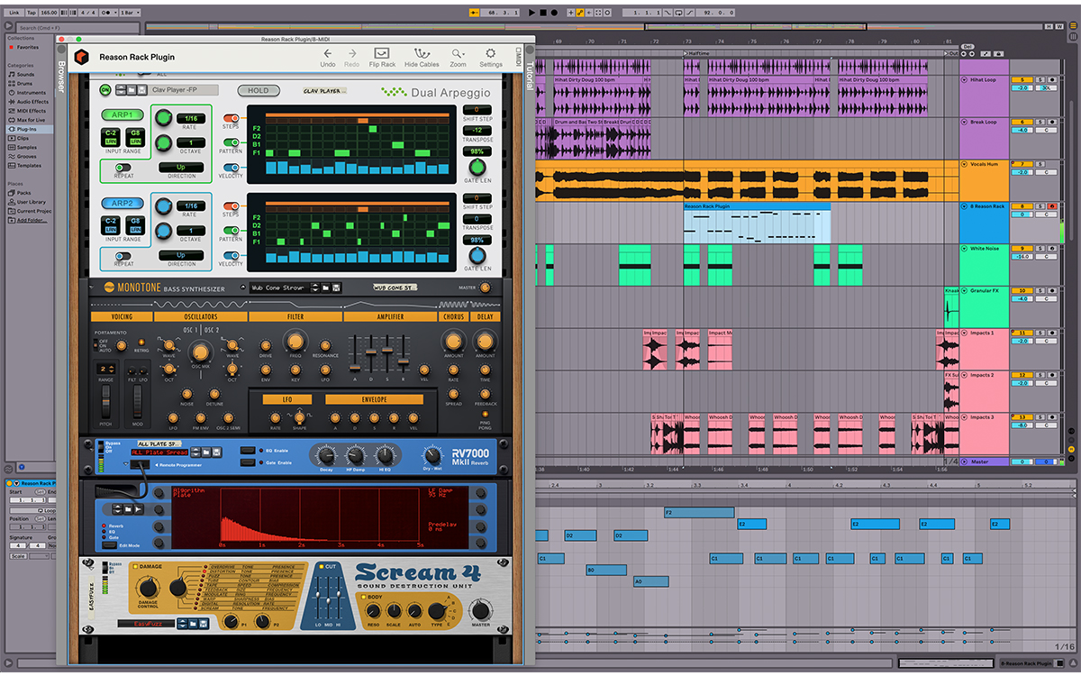The width and height of the screenshot is (1081, 676).
Task: Unfold the Master track
Action: (964, 461)
